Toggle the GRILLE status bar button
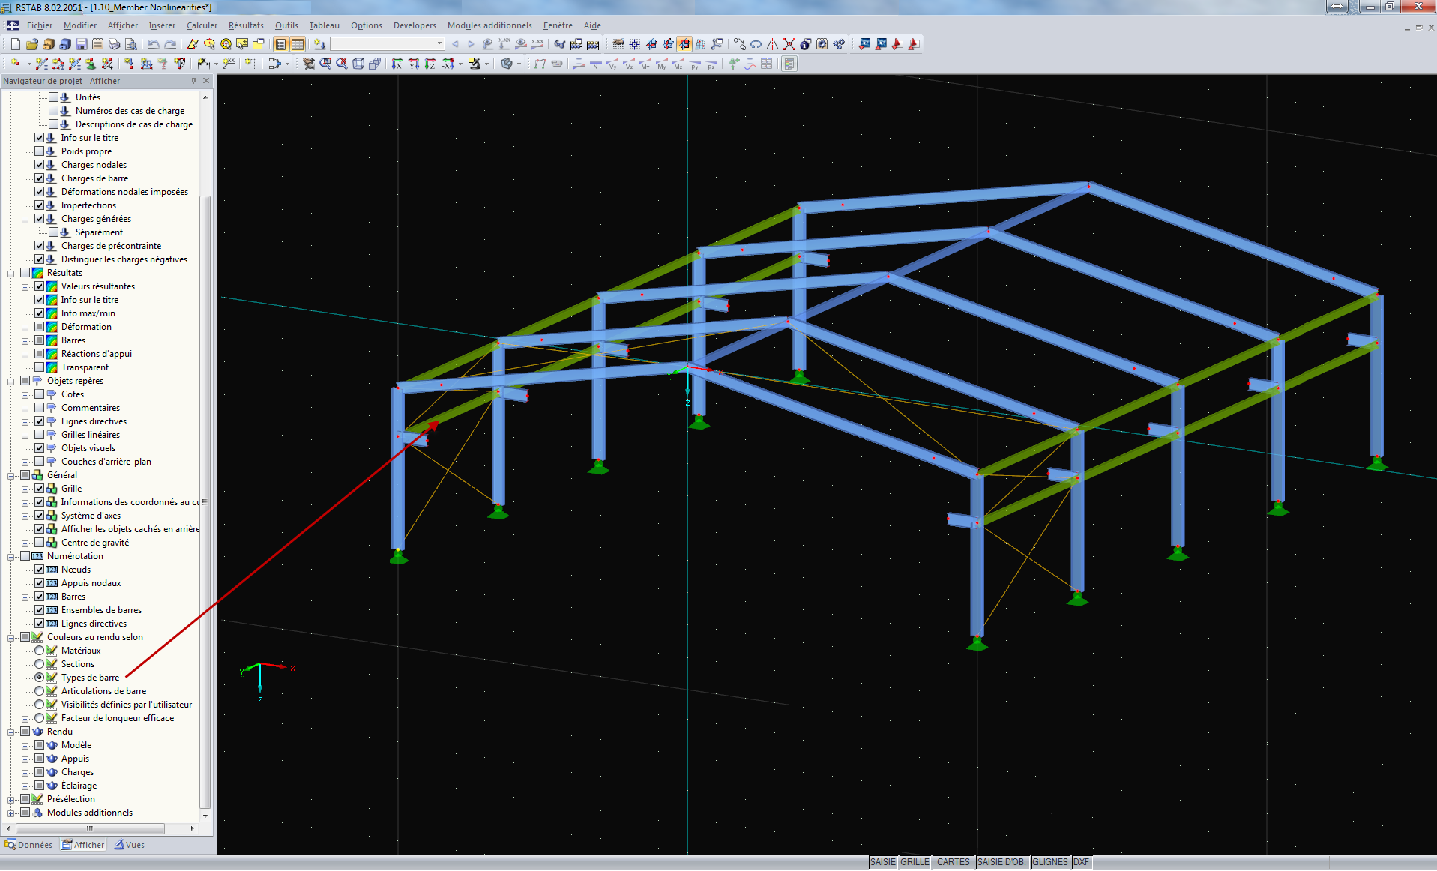 click(915, 862)
